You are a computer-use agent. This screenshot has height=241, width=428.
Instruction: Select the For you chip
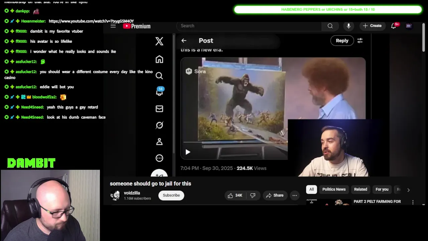click(382, 189)
